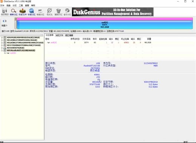This screenshot has width=196, height=143.
Task: Click the HD5 Realtek disk icon
Action: tap(5, 50)
